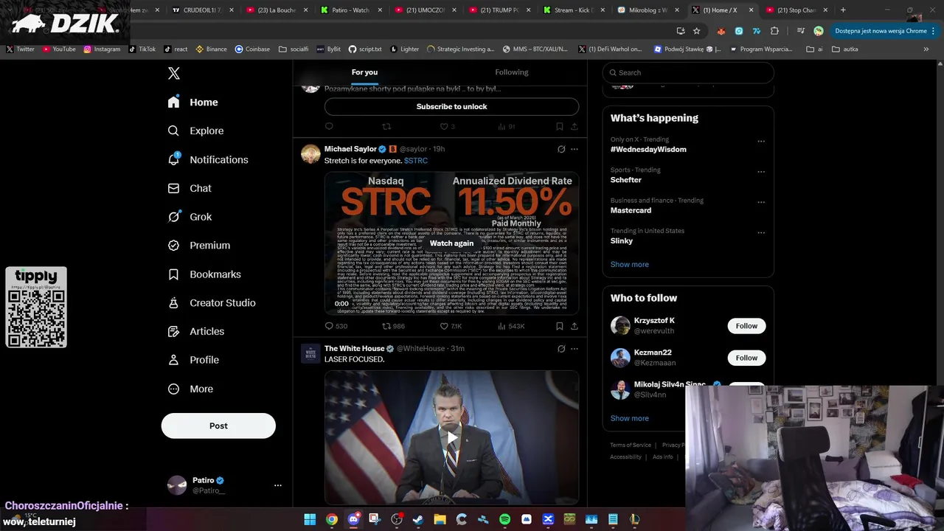944x531 pixels.
Task: Open the Binance bookmark
Action: pos(211,49)
